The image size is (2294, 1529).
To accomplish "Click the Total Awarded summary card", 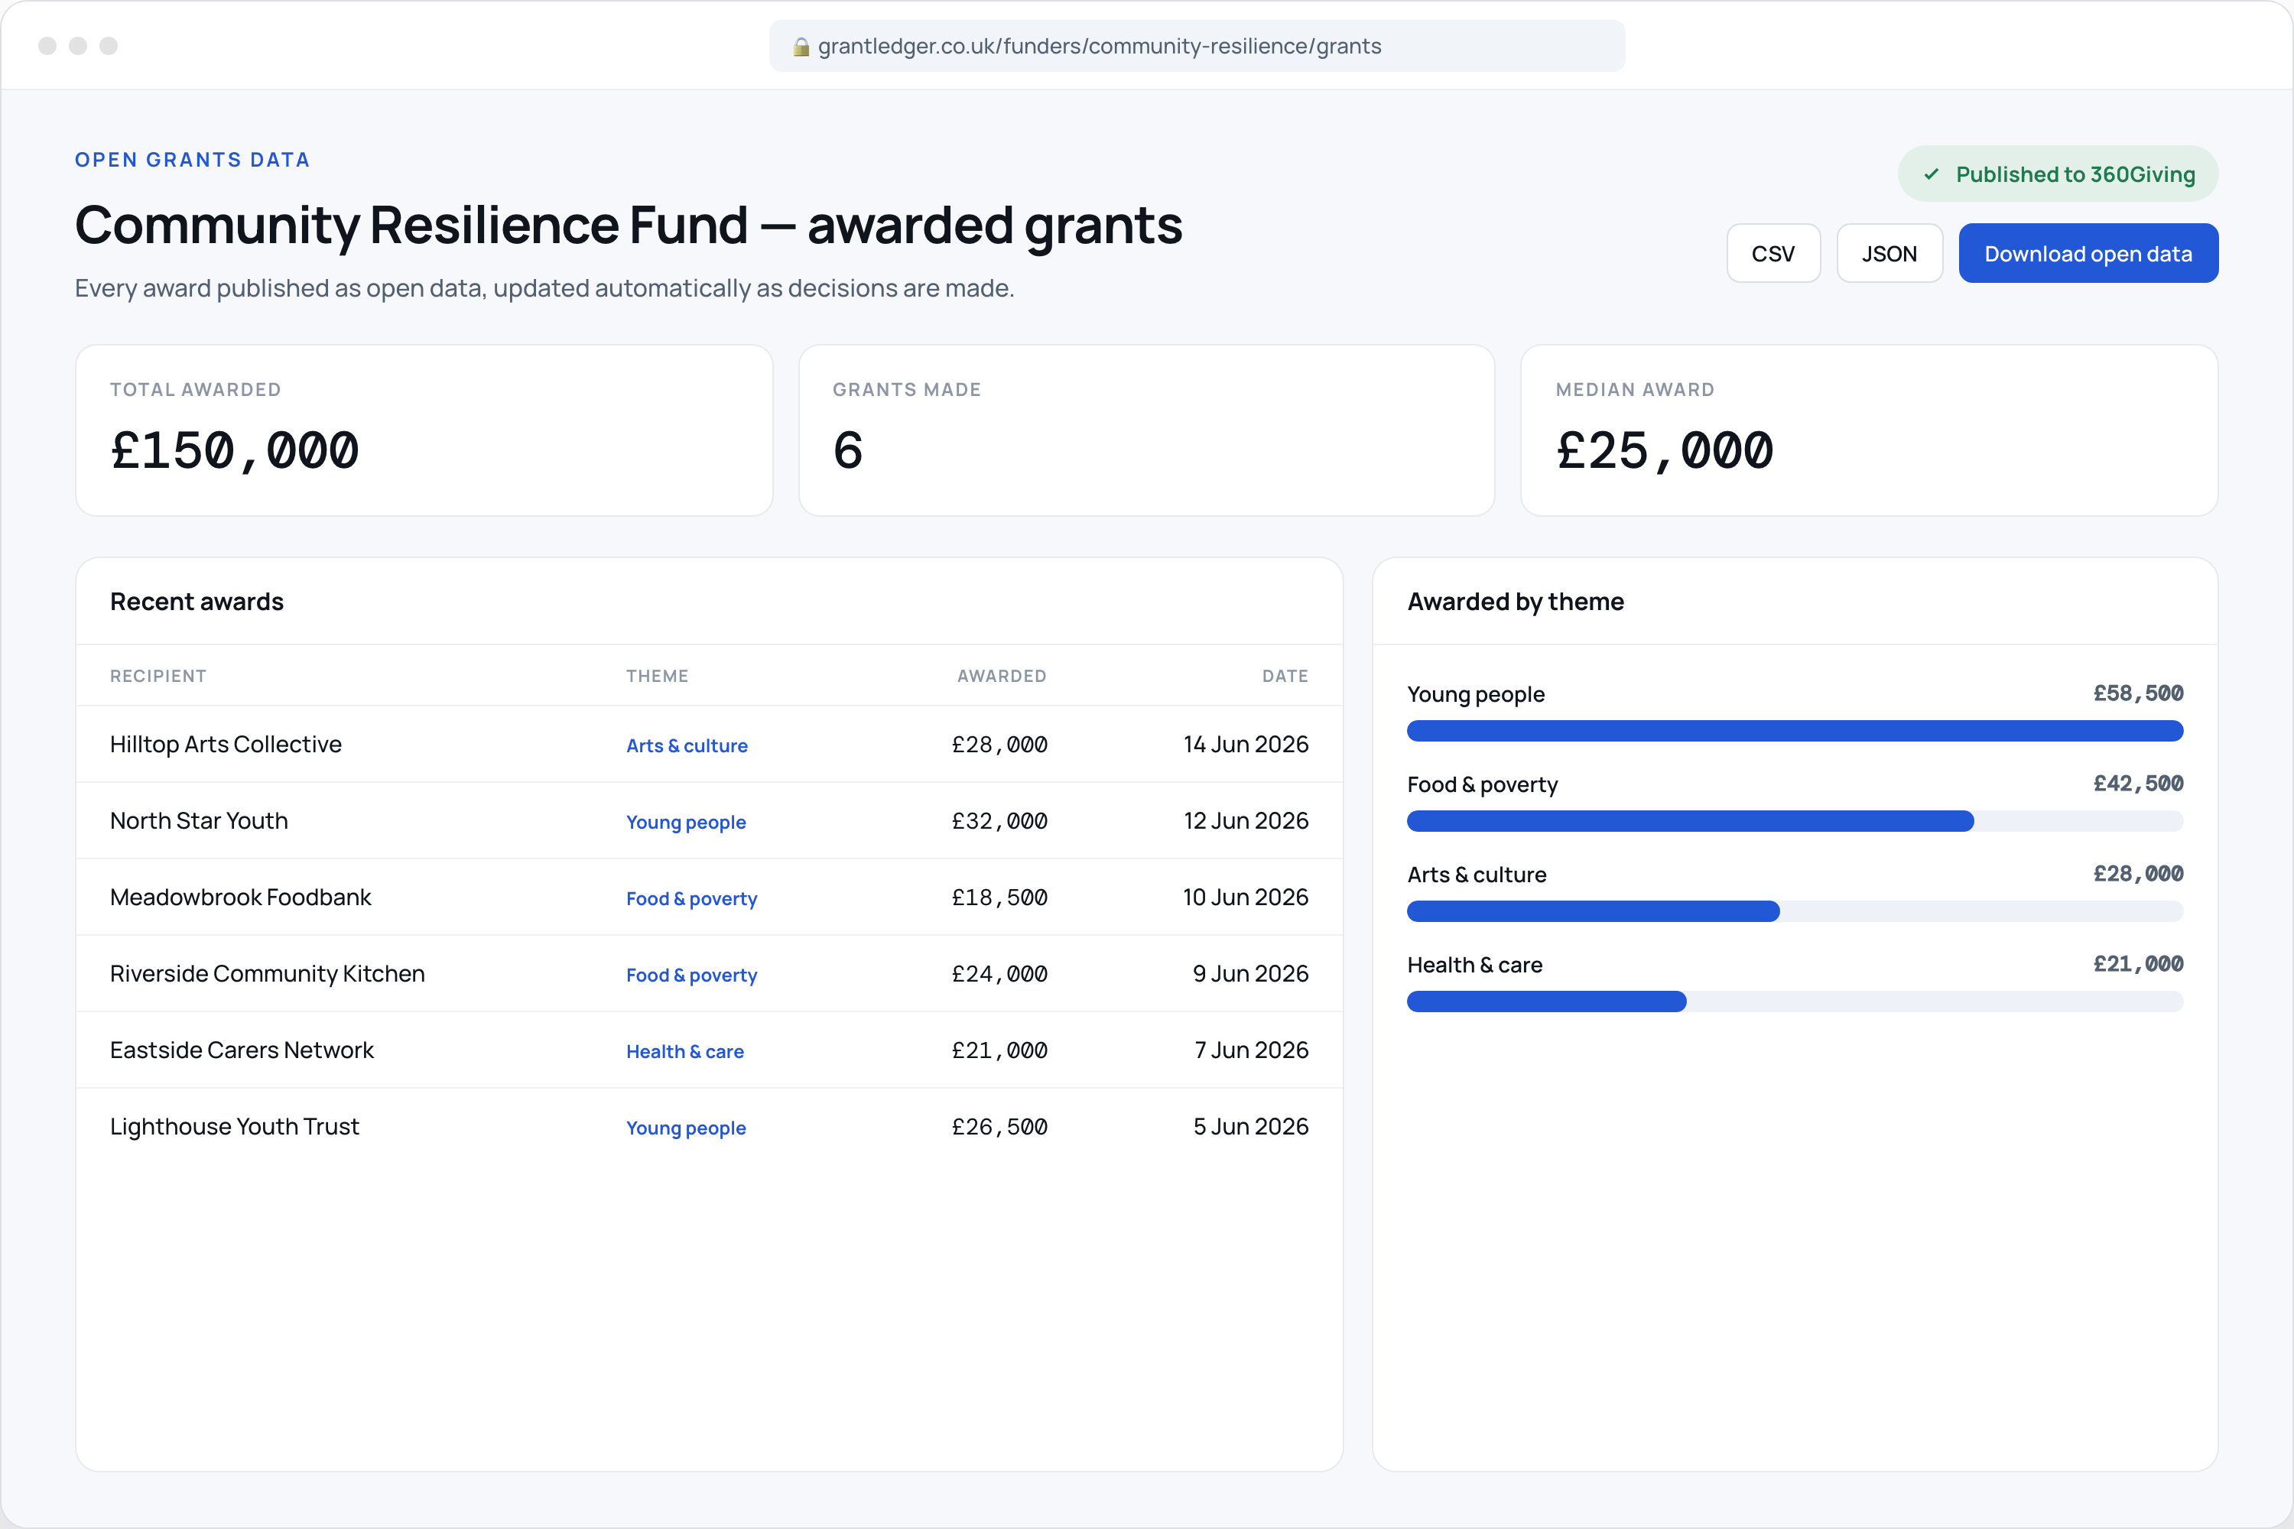I will 424,430.
